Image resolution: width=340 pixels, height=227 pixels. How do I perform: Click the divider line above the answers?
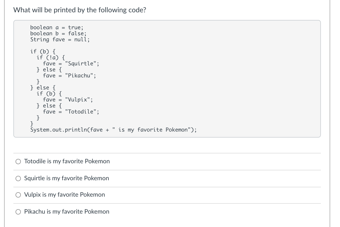click(x=167, y=153)
